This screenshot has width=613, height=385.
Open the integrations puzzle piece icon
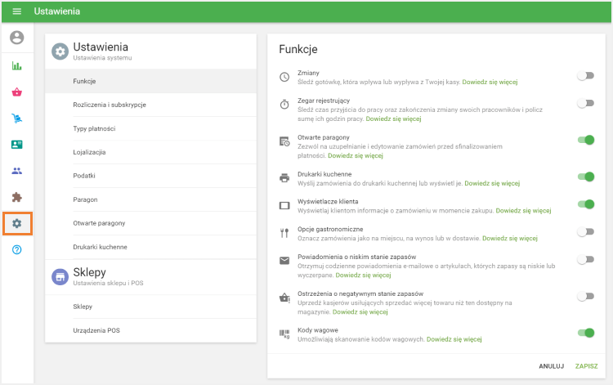(16, 197)
